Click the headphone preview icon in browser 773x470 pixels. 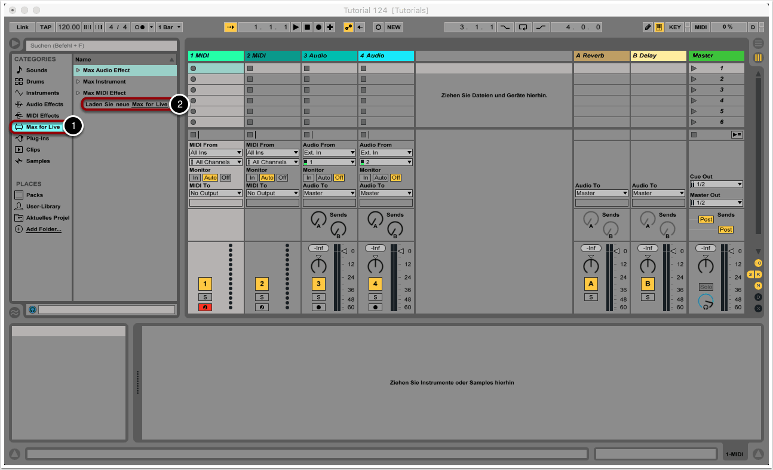tap(32, 309)
